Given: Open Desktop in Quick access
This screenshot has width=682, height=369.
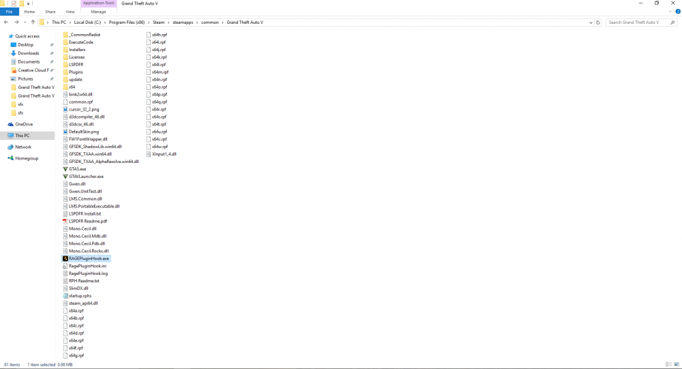Looking at the screenshot, I should point(26,45).
